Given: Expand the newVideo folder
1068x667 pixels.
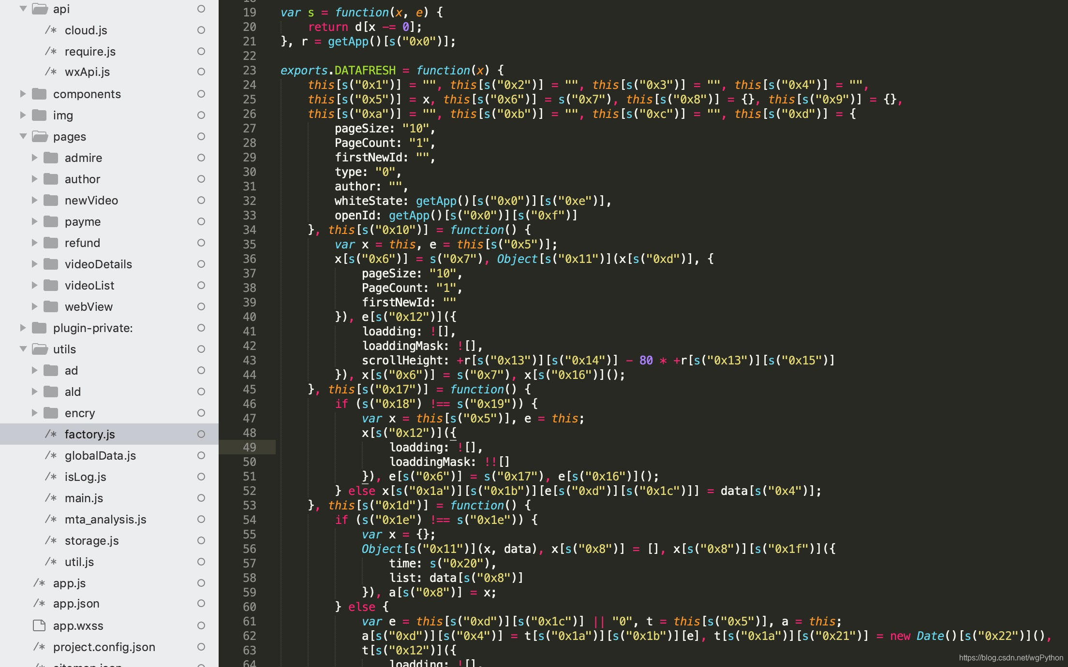Looking at the screenshot, I should point(34,200).
